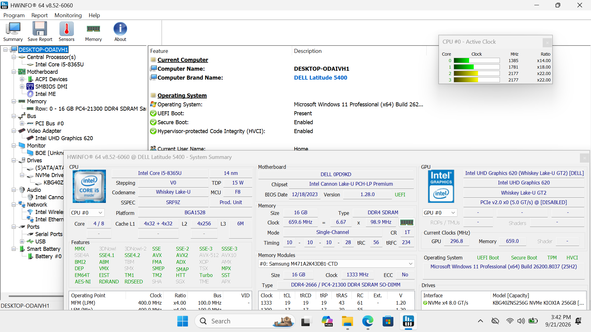Click the Network tree node icon

coord(22,205)
